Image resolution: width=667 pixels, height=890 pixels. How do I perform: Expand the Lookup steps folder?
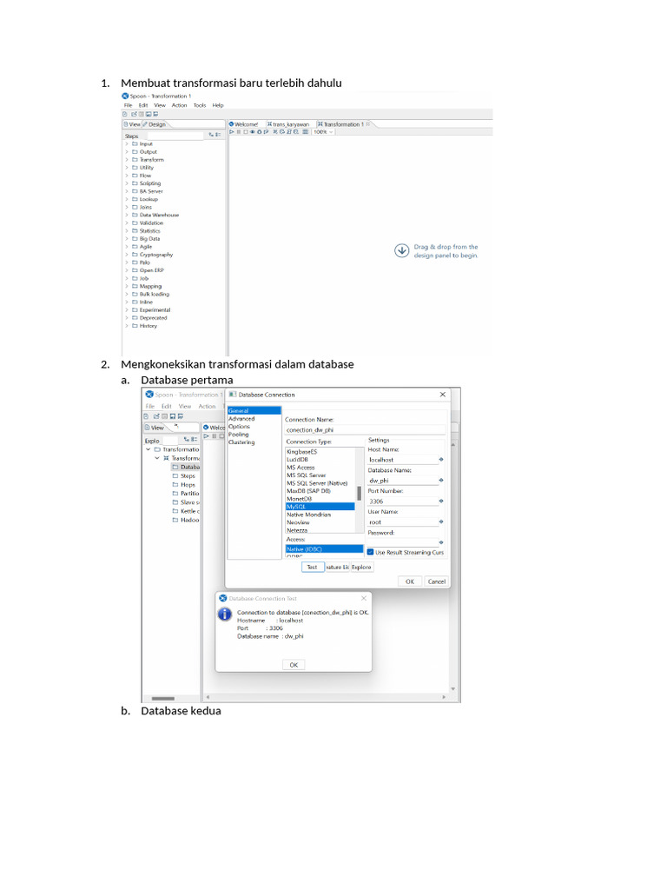pyautogui.click(x=127, y=199)
